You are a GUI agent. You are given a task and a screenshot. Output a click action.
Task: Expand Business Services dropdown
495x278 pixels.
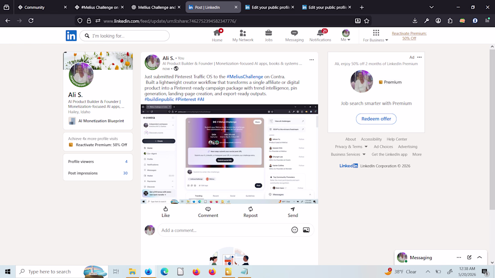[x=348, y=154]
